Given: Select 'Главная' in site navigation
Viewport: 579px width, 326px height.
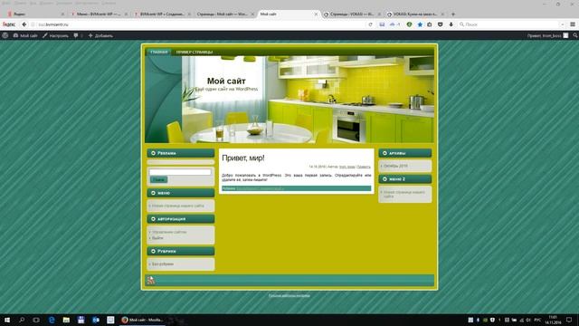Looking at the screenshot, I should click(159, 53).
